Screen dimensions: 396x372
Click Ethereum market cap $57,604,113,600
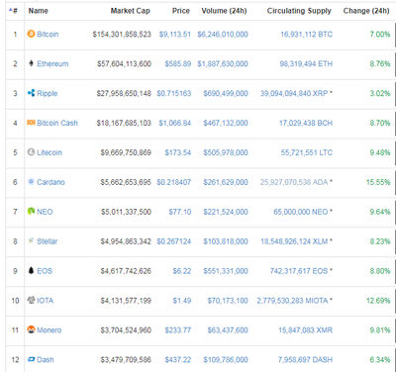click(x=124, y=63)
